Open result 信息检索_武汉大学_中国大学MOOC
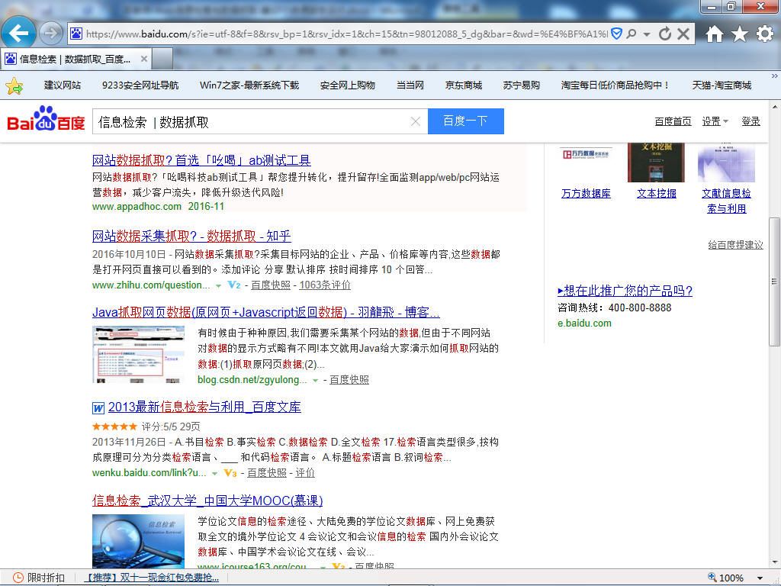781x586 pixels. (207, 501)
